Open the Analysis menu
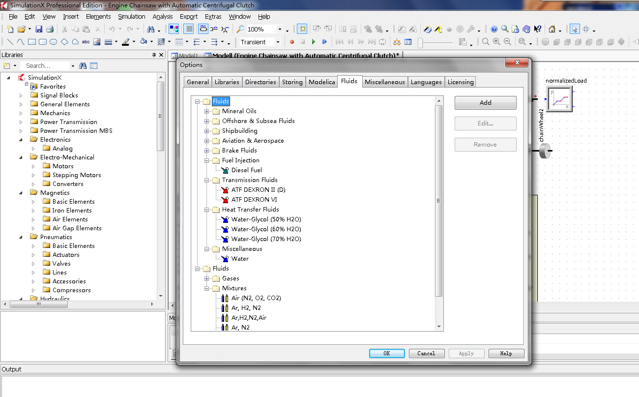The height and width of the screenshot is (397, 639). [163, 16]
